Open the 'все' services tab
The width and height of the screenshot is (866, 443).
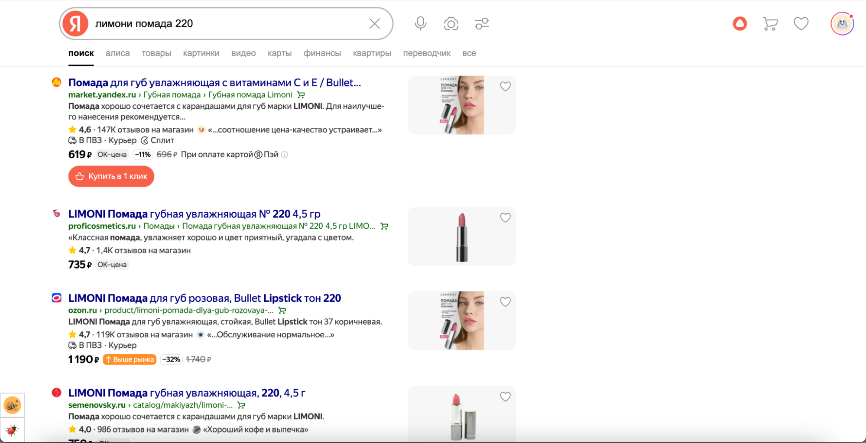pos(469,53)
